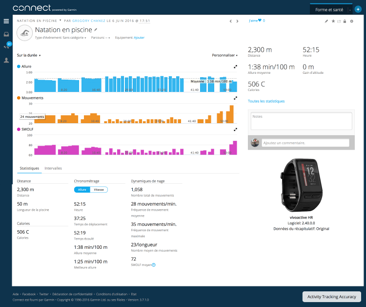The width and height of the screenshot is (366, 307).
Task: Click the Activity Tracking Accuracy button
Action: pos(331,296)
